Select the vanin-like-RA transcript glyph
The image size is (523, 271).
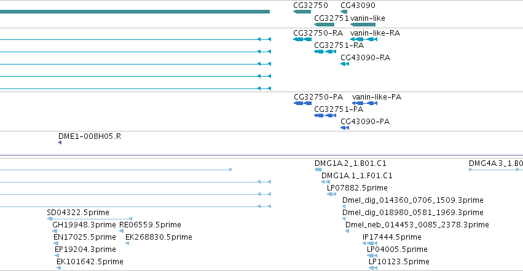364,39
